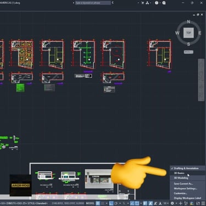
Task: Click N on ViewCube compass
Action: pyautogui.click(x=188, y=22)
